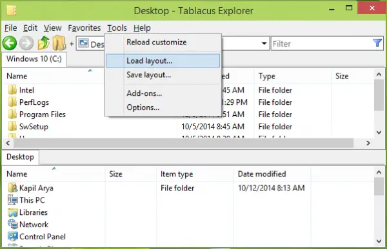Image resolution: width=387 pixels, height=249 pixels.
Task: Click lower pane vertical scrollbar thumb
Action: coord(379,186)
